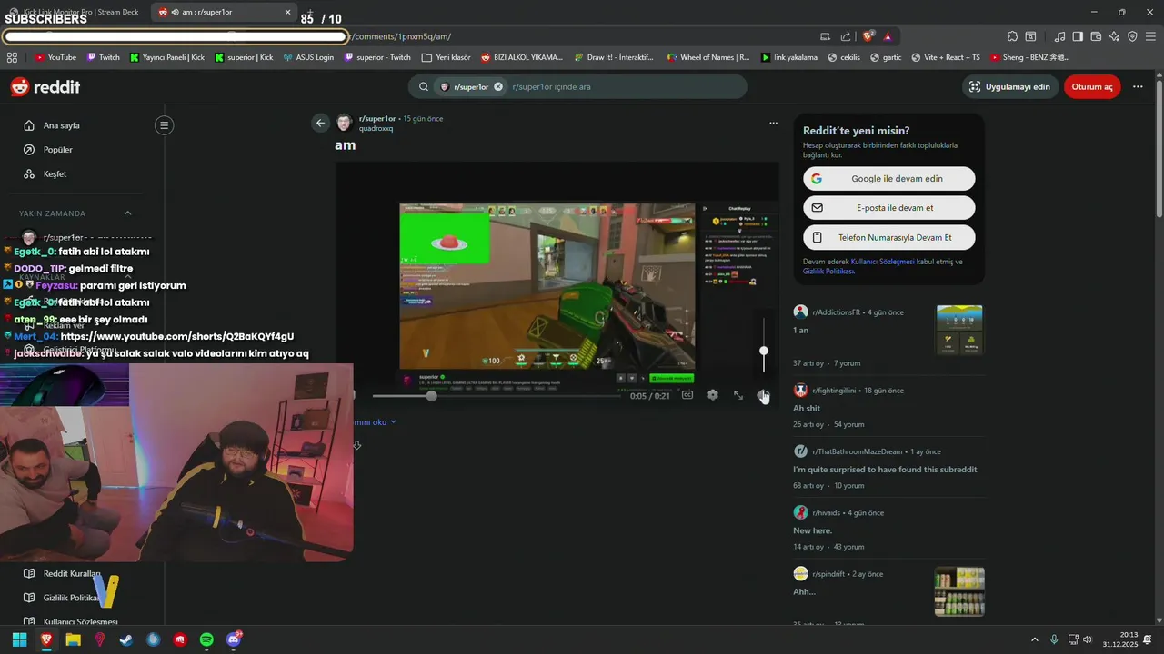
Task: Open the new tab plus button
Action: [309, 12]
